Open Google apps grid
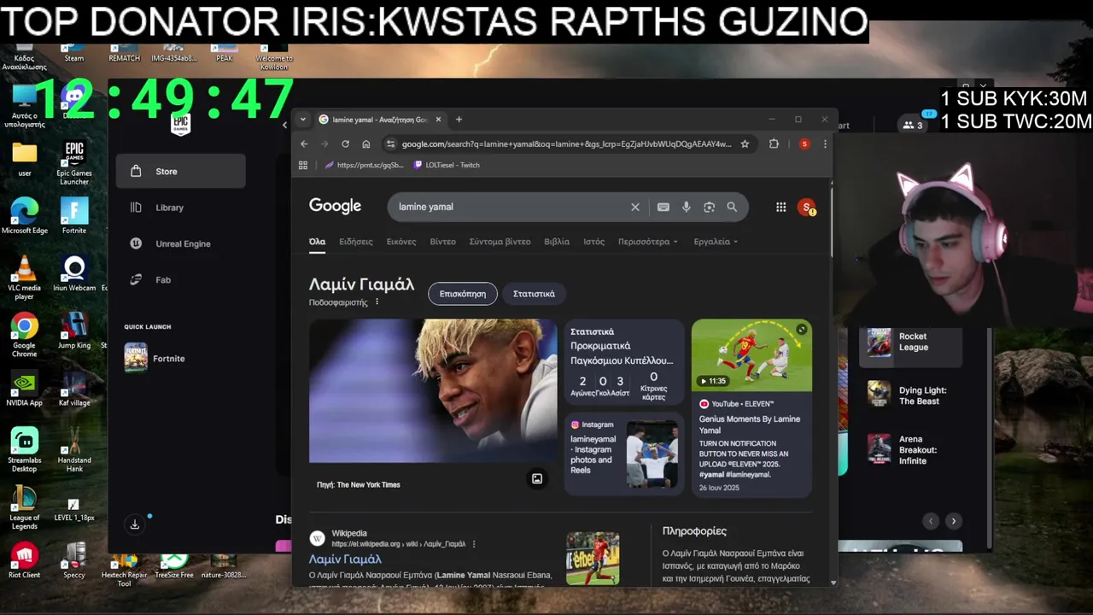The width and height of the screenshot is (1093, 615). 780,207
